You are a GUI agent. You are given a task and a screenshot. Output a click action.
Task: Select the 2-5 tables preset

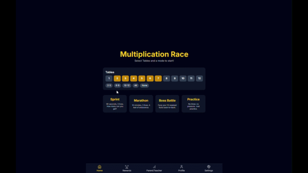coord(109,85)
